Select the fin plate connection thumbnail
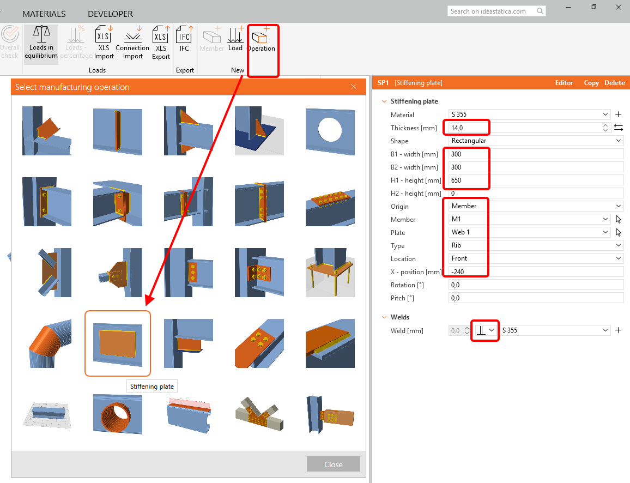The image size is (630, 483). 189,273
